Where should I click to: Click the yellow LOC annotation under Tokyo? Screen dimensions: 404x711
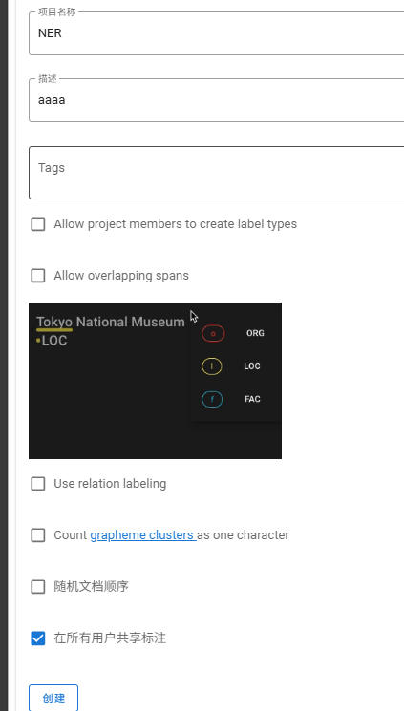pos(53,341)
